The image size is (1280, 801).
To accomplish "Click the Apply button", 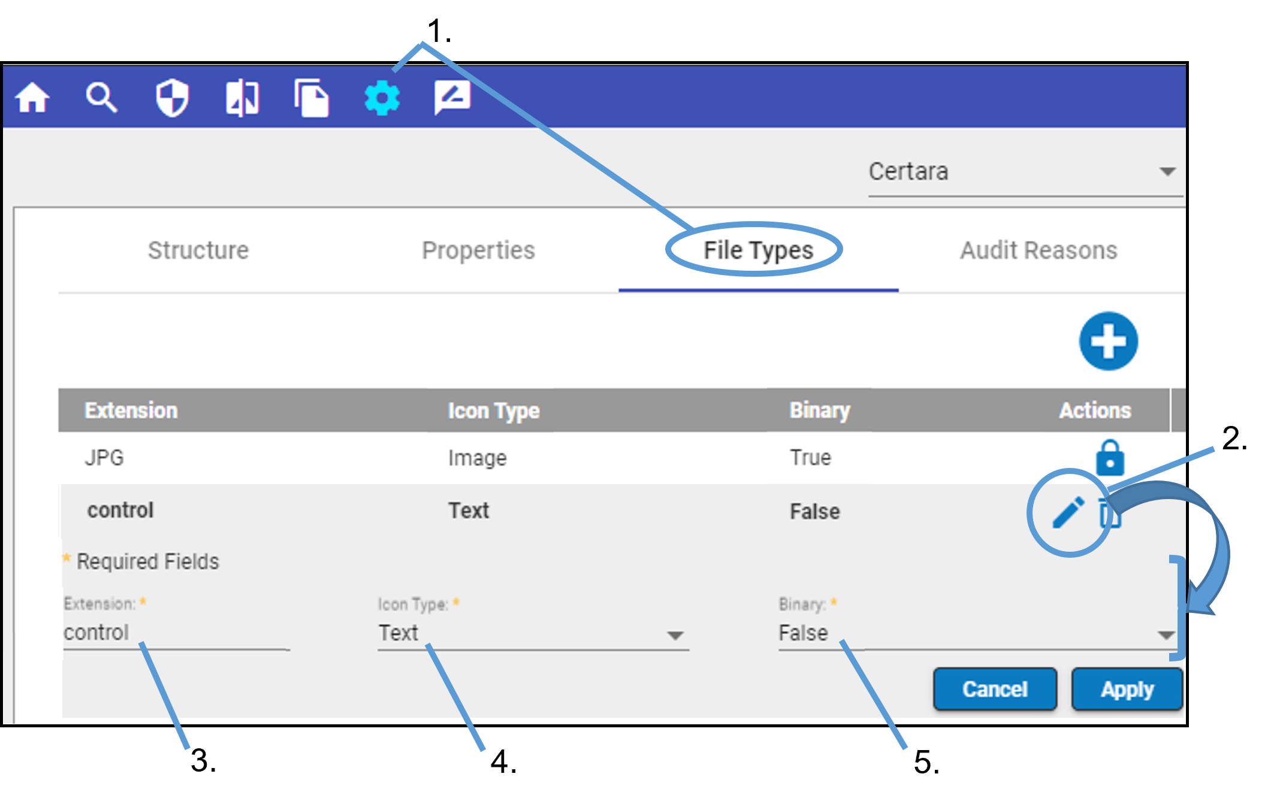I will [x=1127, y=689].
